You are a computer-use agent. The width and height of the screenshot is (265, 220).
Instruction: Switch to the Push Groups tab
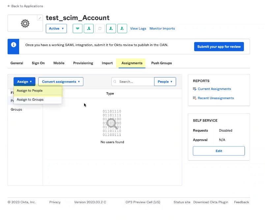[162, 63]
